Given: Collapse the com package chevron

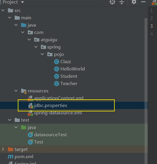Looking at the screenshot, I should click(x=23, y=32).
